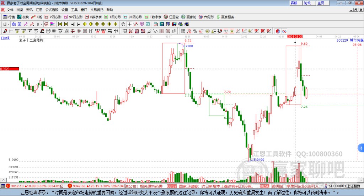Open the 9T四方形 tool
This screenshot has height=196, width=364.
(133, 17)
